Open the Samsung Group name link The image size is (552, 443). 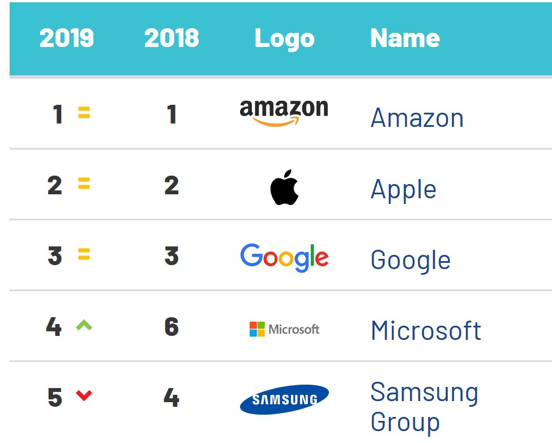point(424,407)
